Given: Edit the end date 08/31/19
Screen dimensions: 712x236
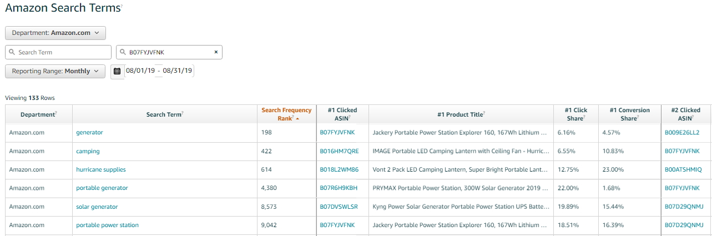Looking at the screenshot, I should pyautogui.click(x=178, y=71).
